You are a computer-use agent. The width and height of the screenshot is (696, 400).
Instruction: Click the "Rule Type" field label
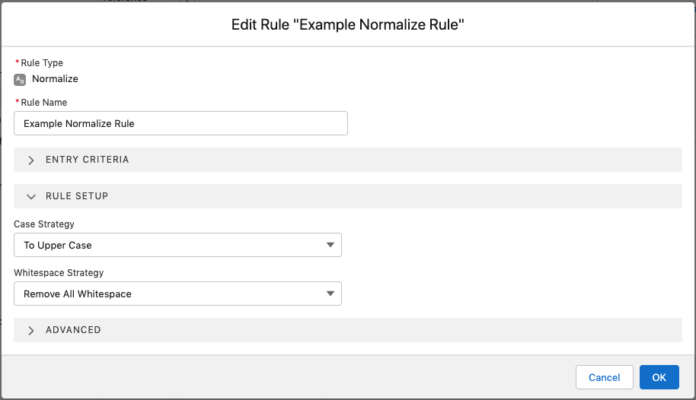(42, 63)
